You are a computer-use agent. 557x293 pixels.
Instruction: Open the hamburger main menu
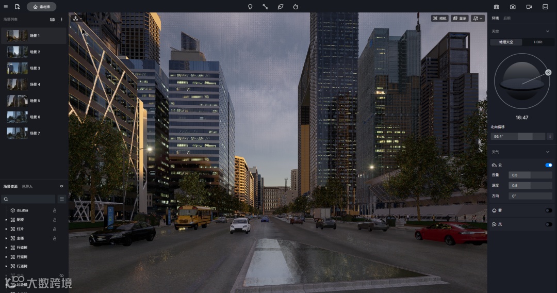[6, 7]
